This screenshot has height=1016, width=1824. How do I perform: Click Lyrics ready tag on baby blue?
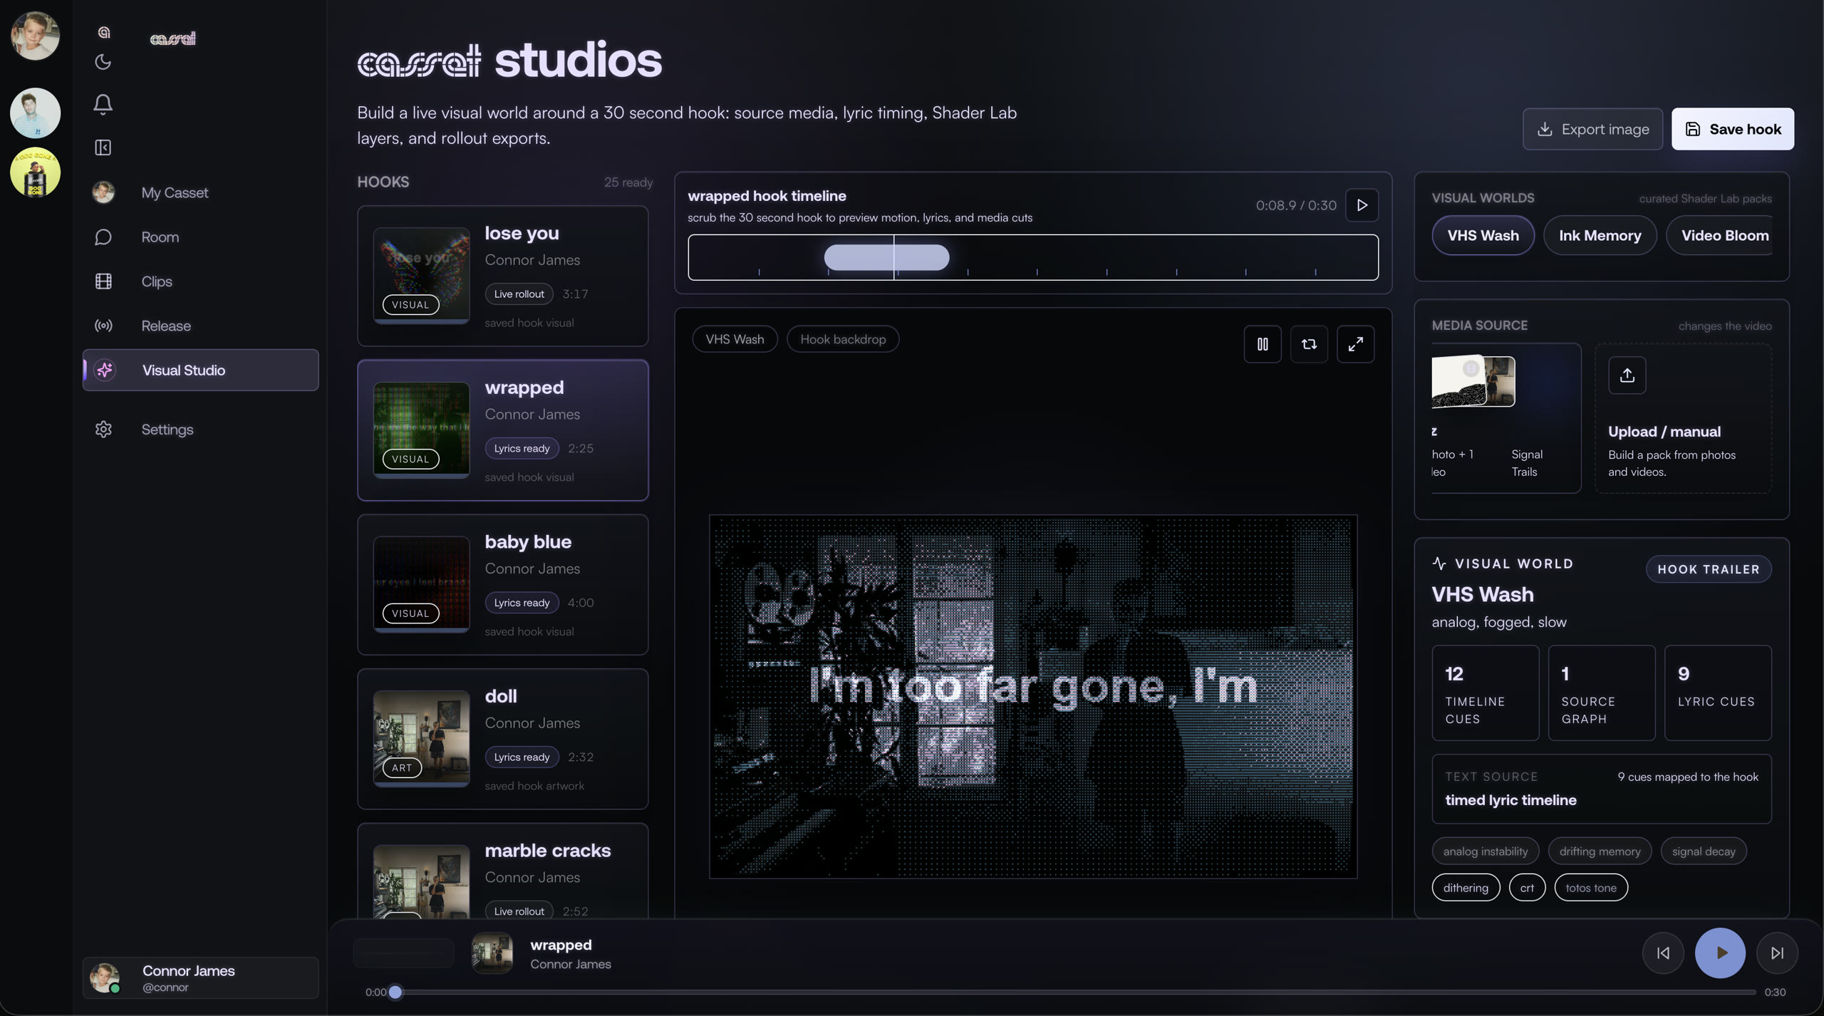point(522,603)
